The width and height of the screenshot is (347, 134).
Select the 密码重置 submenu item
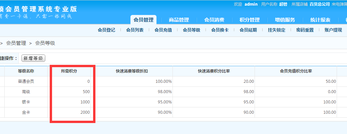coord(305,30)
